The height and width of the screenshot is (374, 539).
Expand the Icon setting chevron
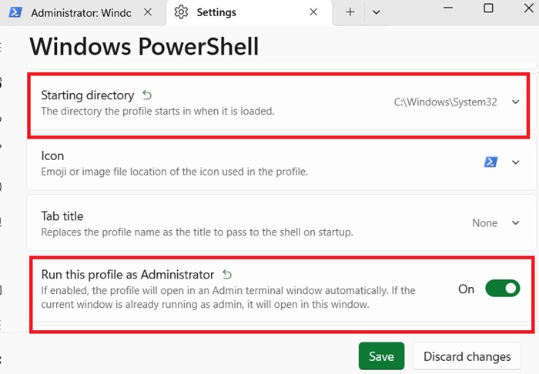click(x=515, y=162)
